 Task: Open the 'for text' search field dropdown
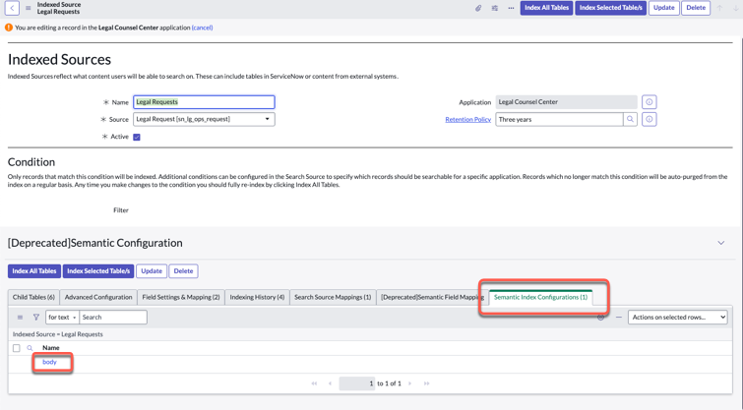click(63, 318)
